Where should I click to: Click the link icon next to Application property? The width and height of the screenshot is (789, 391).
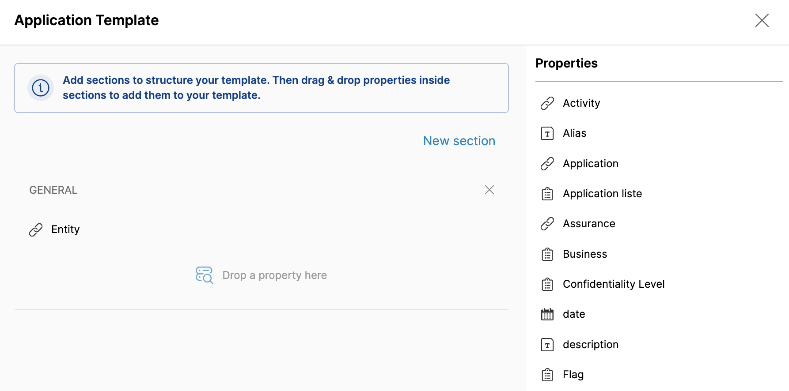[x=547, y=164]
